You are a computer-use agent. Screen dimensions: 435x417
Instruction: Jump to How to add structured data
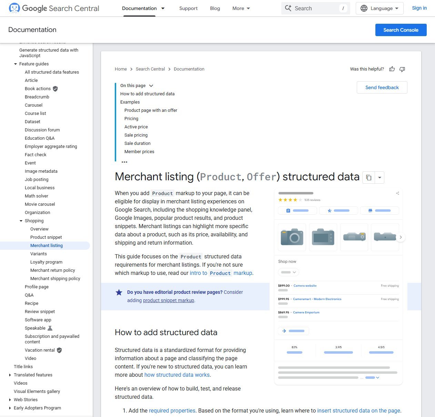[x=147, y=94]
